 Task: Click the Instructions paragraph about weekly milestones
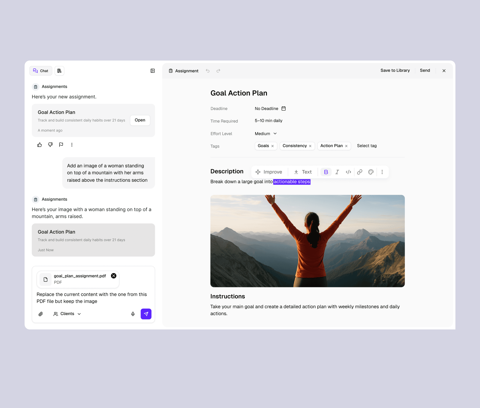tap(305, 310)
